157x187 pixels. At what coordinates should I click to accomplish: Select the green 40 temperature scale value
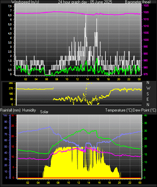(146, 116)
